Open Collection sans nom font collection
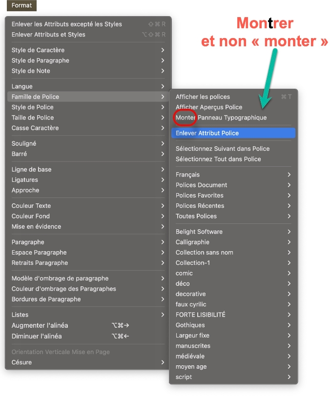The image size is (332, 397). 233,253
